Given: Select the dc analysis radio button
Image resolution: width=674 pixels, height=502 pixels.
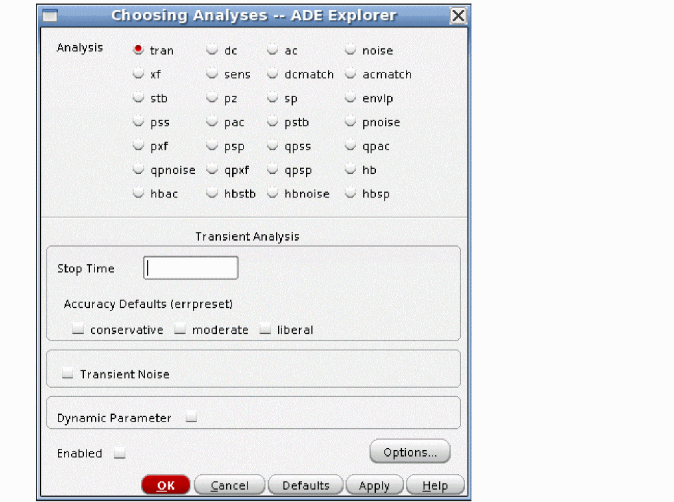Looking at the screenshot, I should pos(212,50).
